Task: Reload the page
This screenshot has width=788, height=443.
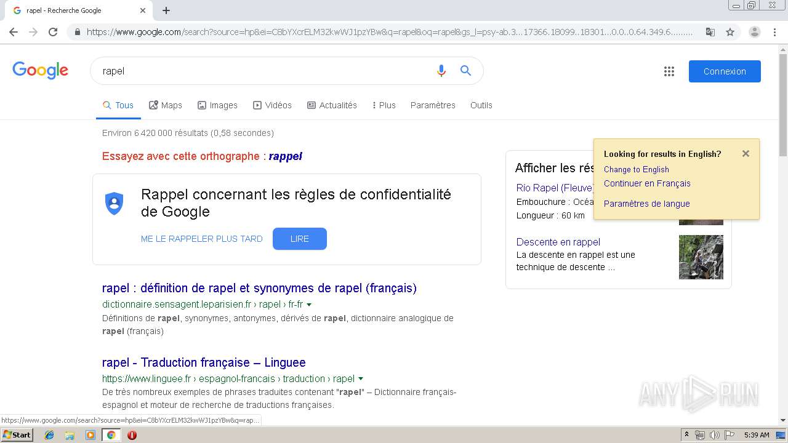Action: [x=53, y=32]
